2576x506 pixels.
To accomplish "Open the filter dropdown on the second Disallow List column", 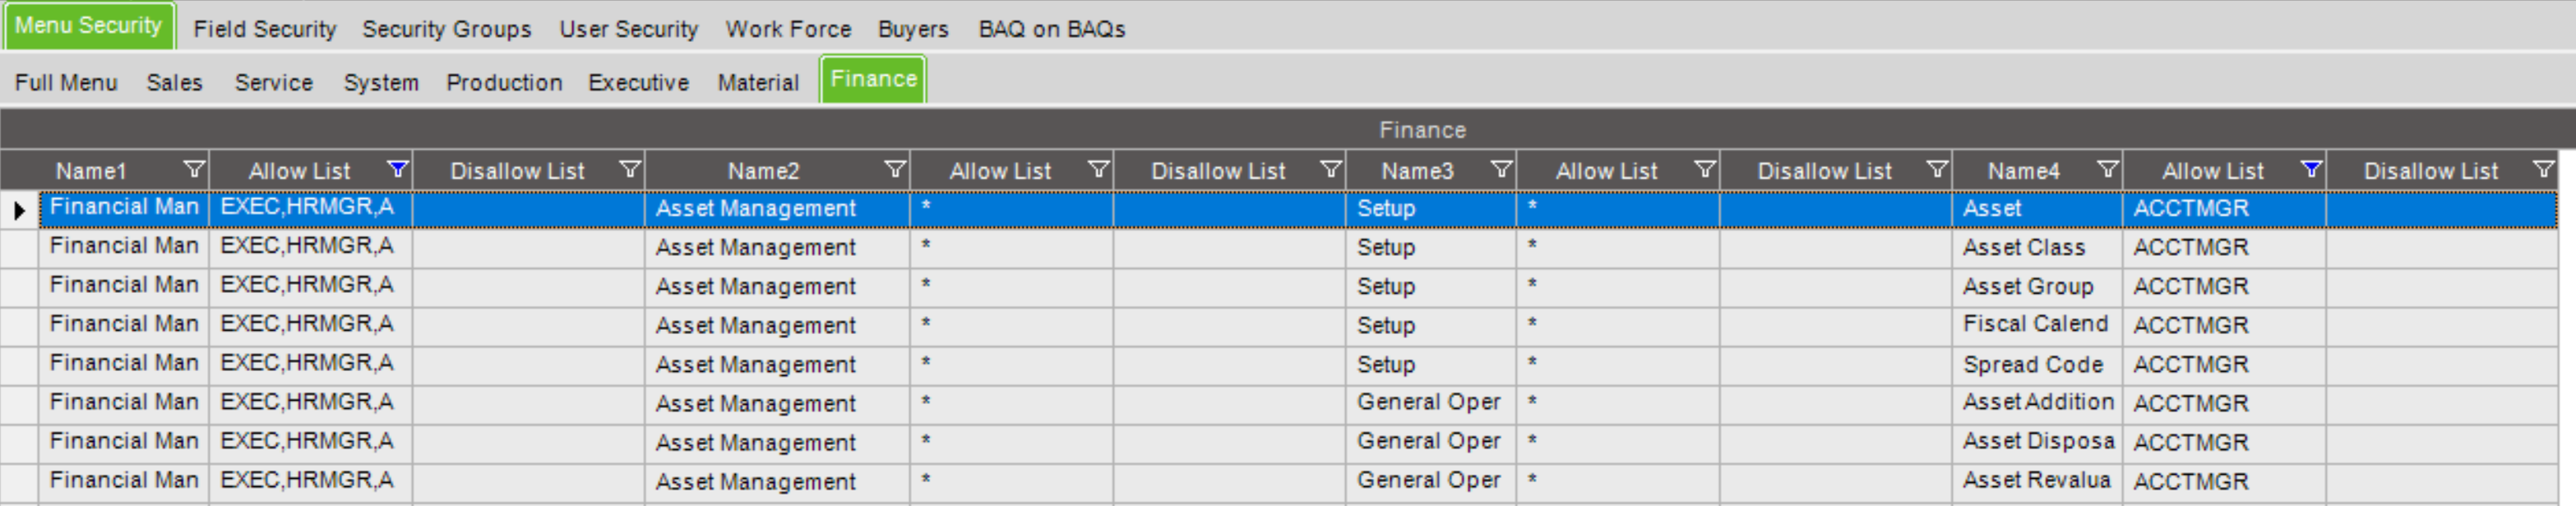I will pos(1330,170).
